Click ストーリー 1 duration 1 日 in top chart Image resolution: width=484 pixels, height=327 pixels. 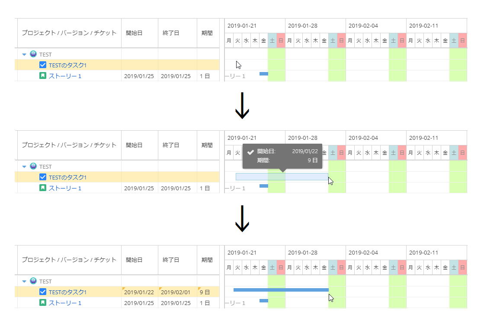(x=205, y=76)
